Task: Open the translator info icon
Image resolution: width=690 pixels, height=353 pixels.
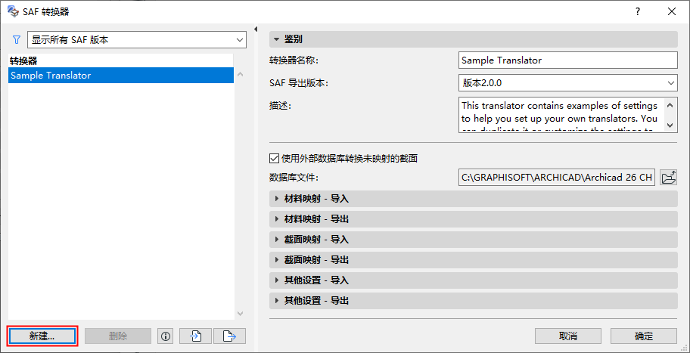Action: point(166,336)
